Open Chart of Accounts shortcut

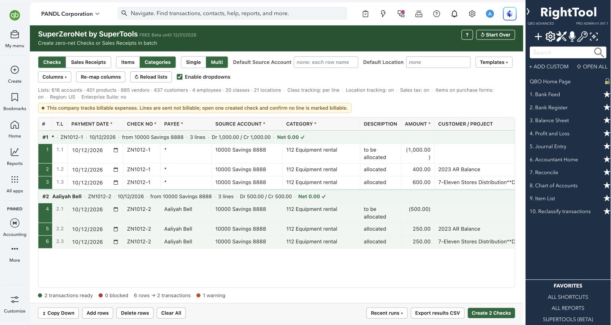[553, 185]
